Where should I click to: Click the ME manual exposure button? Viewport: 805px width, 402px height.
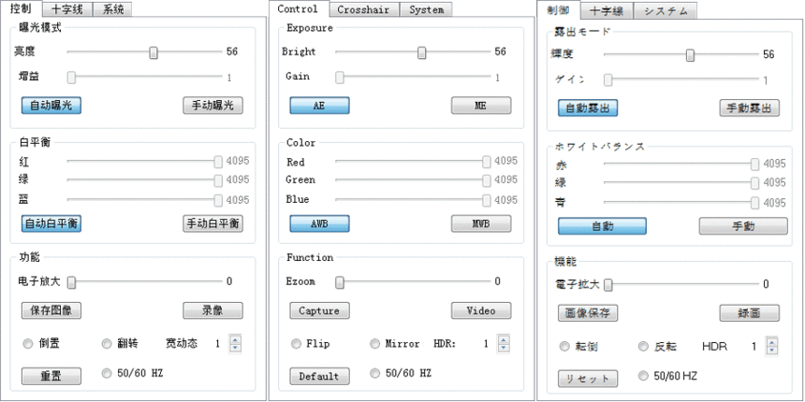481,106
